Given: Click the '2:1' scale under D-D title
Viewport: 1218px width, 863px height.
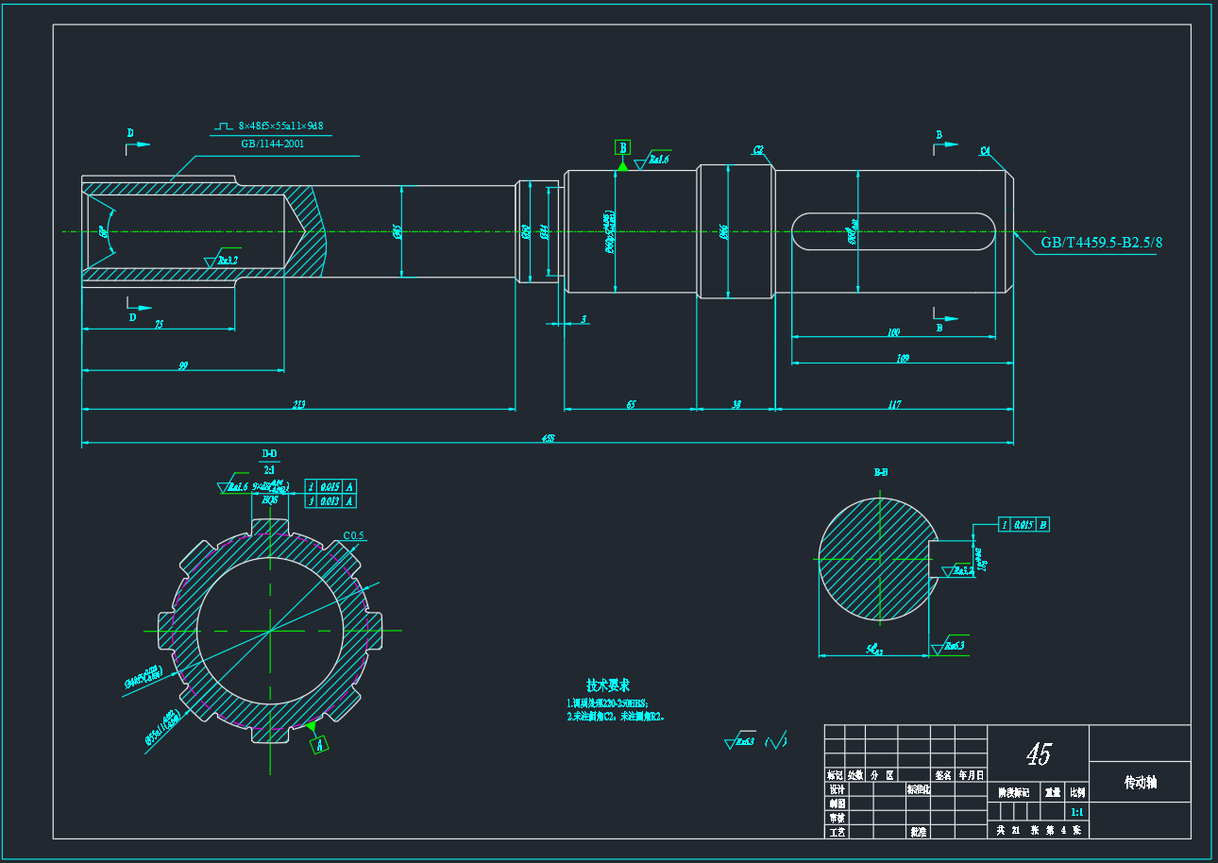Looking at the screenshot, I should pos(269,469).
